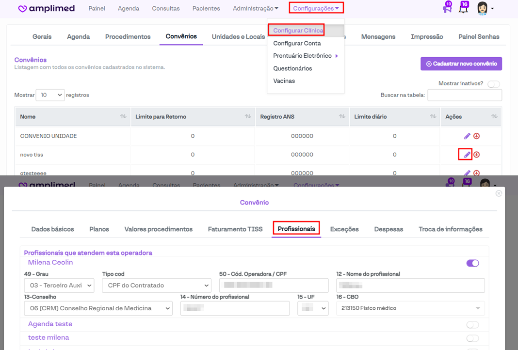This screenshot has height=350, width=518.
Task: Disable the Milena Ceolin professional toggle
Action: (472, 263)
